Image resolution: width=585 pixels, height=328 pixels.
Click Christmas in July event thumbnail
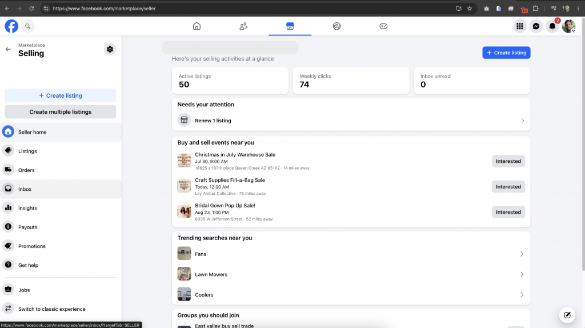[184, 161]
